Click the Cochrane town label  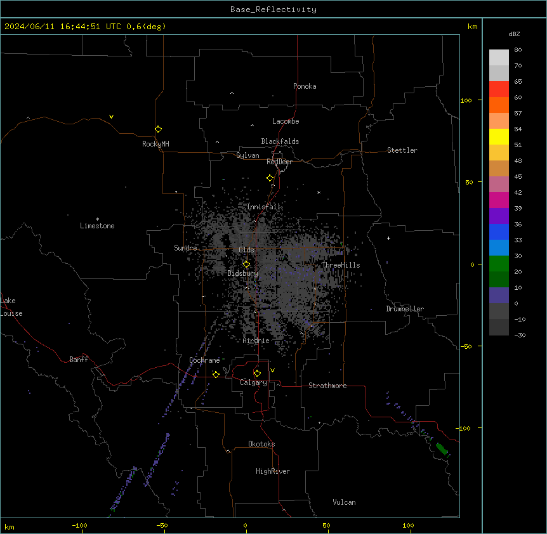(x=204, y=360)
